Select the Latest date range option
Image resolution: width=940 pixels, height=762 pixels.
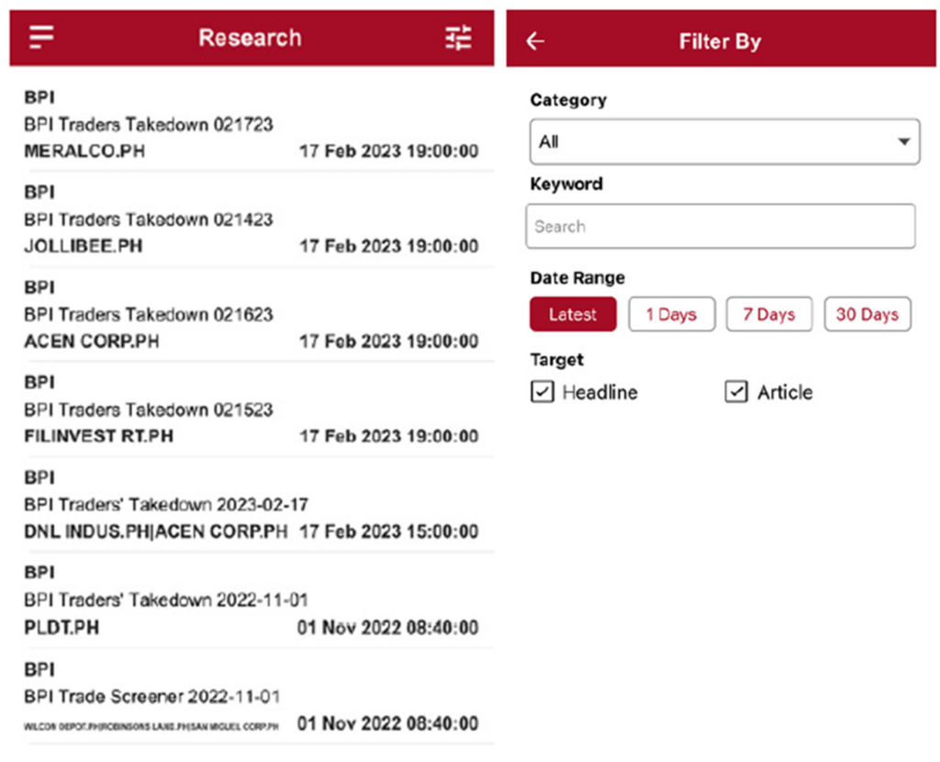(573, 314)
